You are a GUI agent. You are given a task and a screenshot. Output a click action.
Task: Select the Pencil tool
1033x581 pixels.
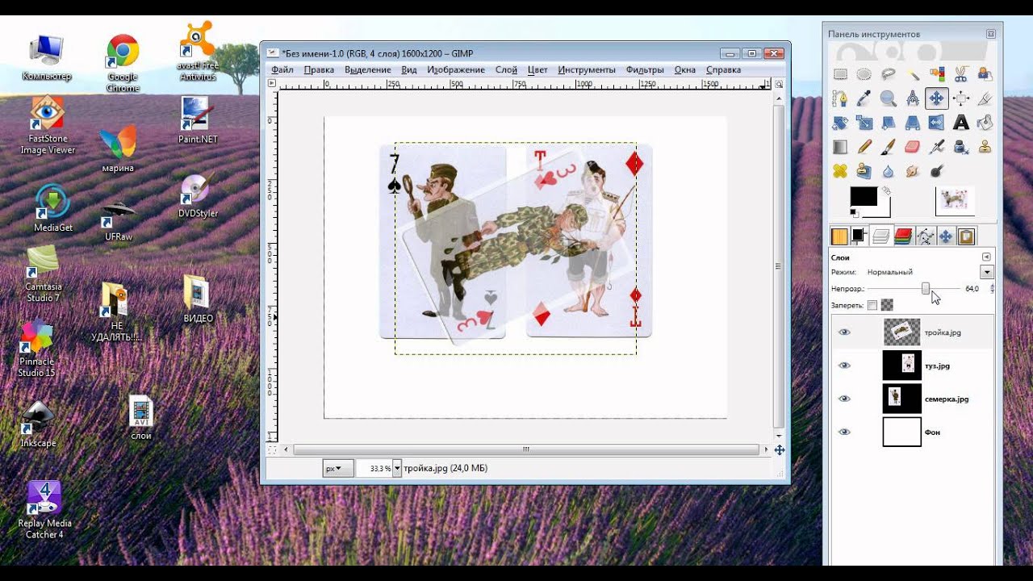tap(864, 147)
